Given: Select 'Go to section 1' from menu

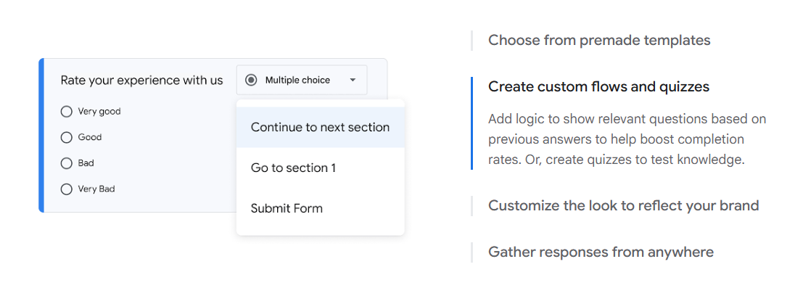Looking at the screenshot, I should coord(321,168).
